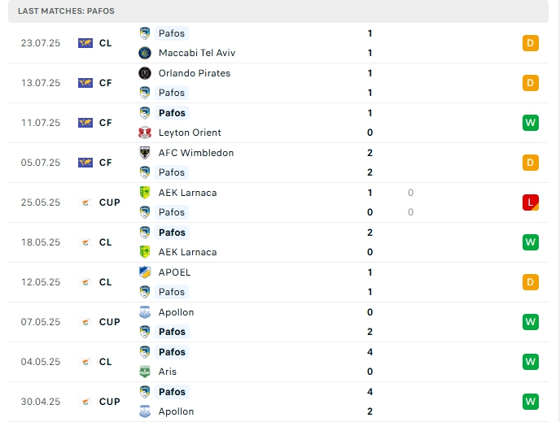Click the Orlando Pirates team logo
The height and width of the screenshot is (422, 560).
(145, 73)
